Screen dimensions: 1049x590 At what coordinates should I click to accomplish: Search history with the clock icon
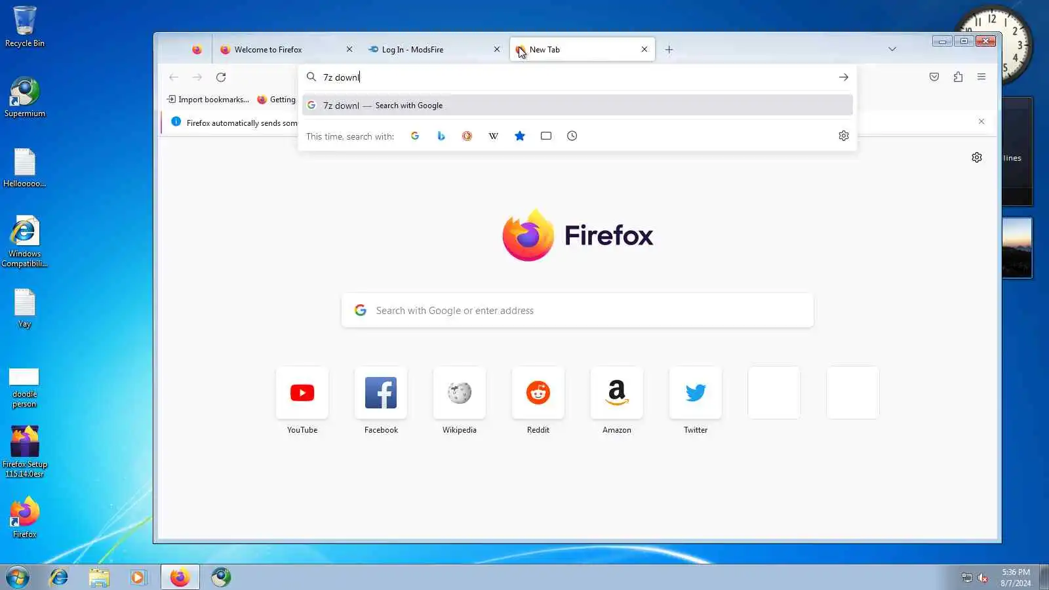[x=572, y=136]
